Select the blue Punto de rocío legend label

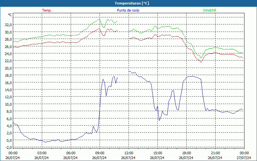tap(128, 10)
